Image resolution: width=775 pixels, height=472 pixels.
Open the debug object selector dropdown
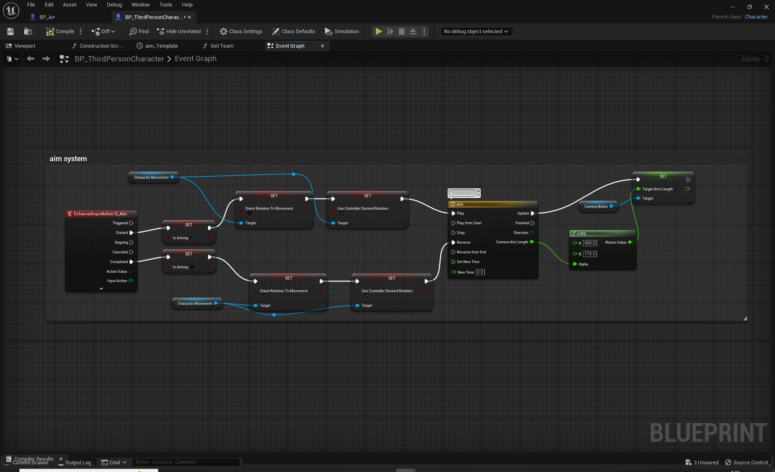pyautogui.click(x=476, y=32)
